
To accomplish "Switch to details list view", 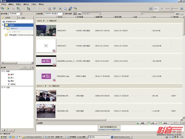I will point(156,9).
